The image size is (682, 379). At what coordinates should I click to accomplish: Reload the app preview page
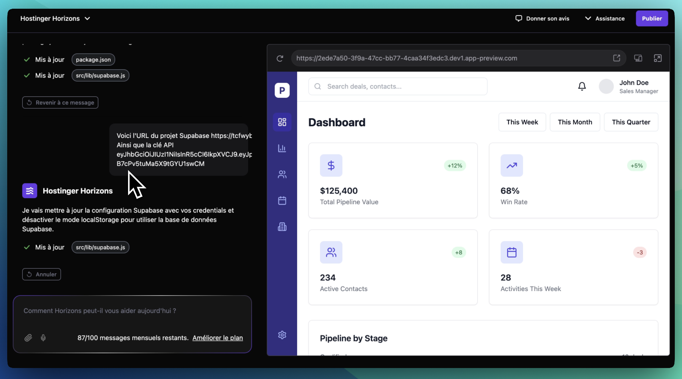[280, 58]
